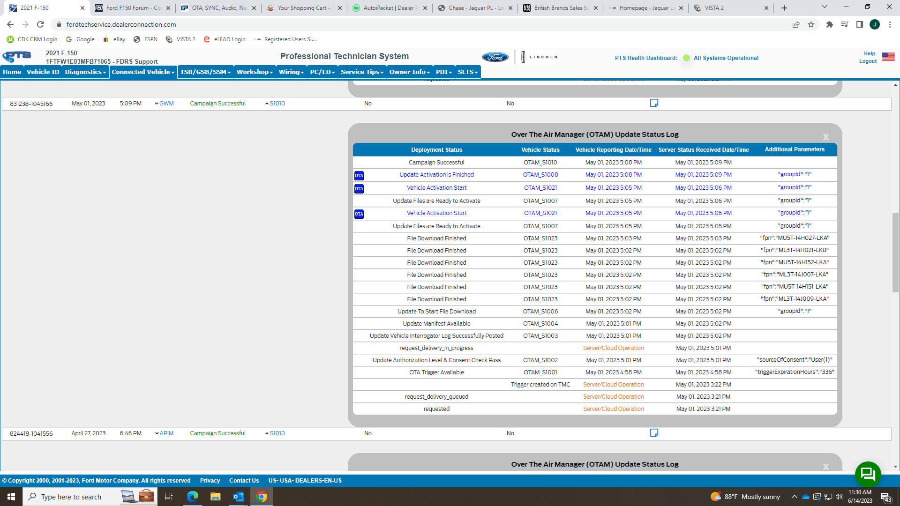Viewport: 900px width, 506px height.
Task: Click the OTA badge beside Update Activation is Finished
Action: 359,175
